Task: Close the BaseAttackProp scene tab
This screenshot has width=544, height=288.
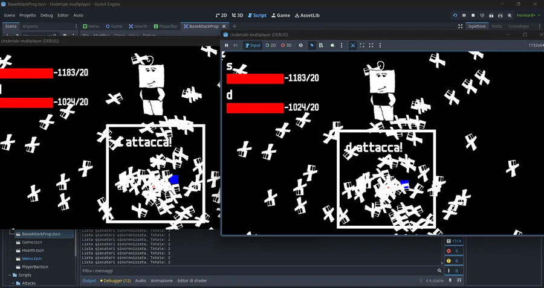Action: pyautogui.click(x=224, y=27)
